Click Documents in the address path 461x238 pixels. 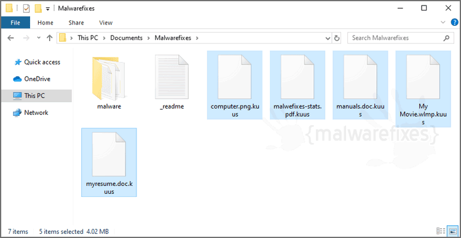[127, 38]
